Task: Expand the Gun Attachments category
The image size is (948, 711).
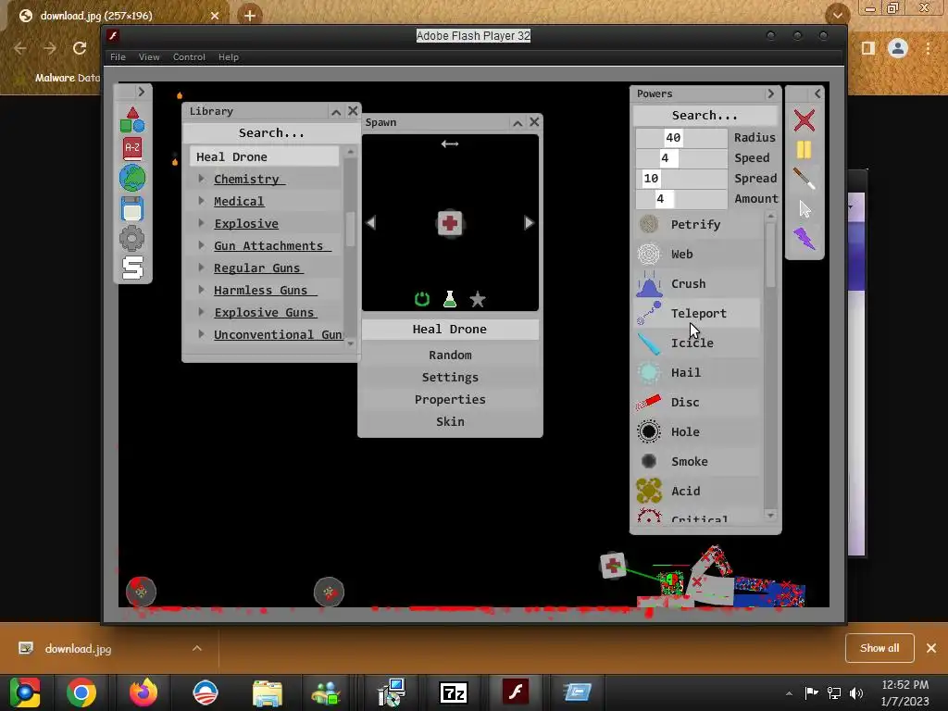Action: [201, 245]
